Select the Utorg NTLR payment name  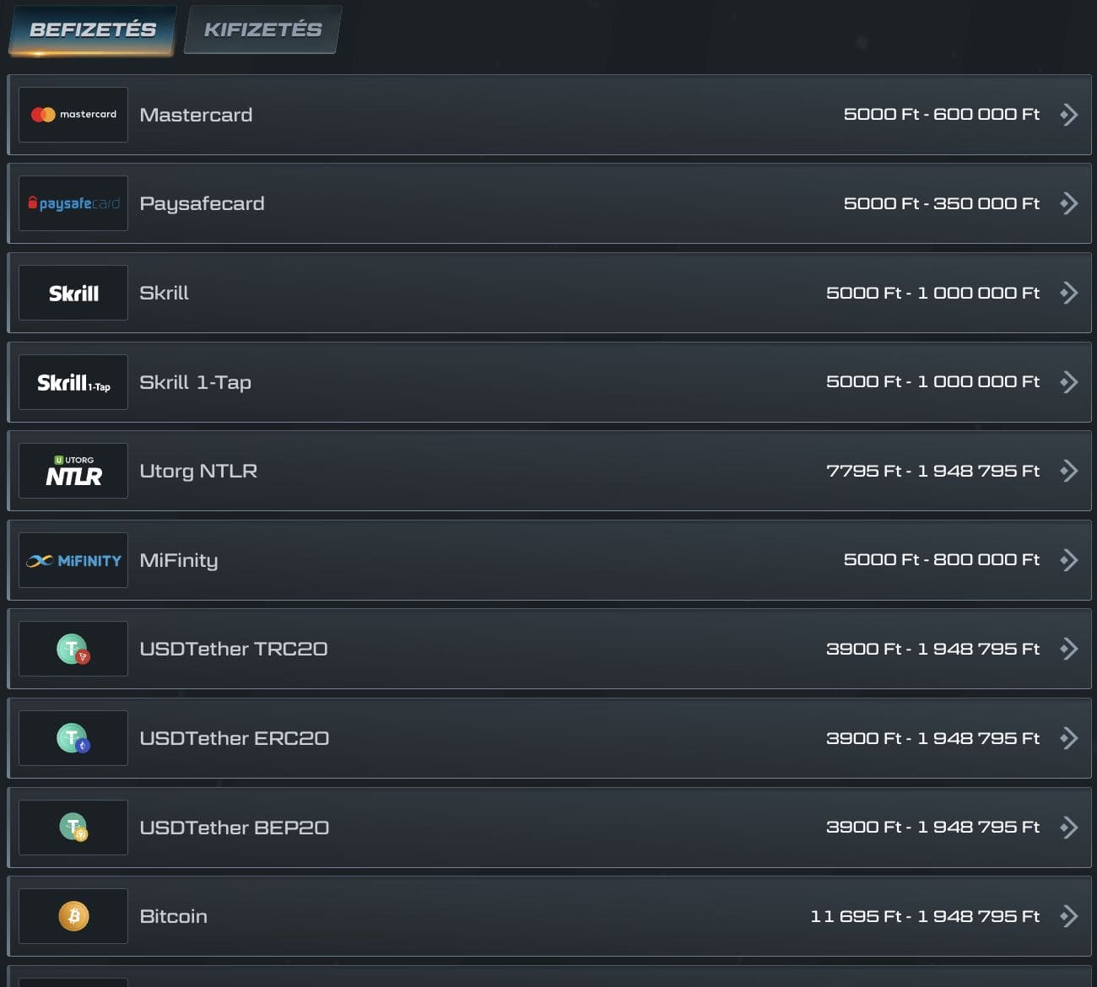point(198,471)
